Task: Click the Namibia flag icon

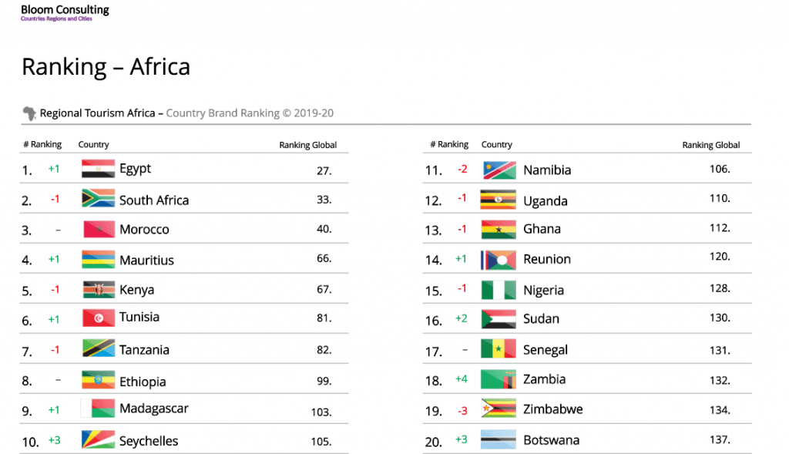Action: click(499, 170)
